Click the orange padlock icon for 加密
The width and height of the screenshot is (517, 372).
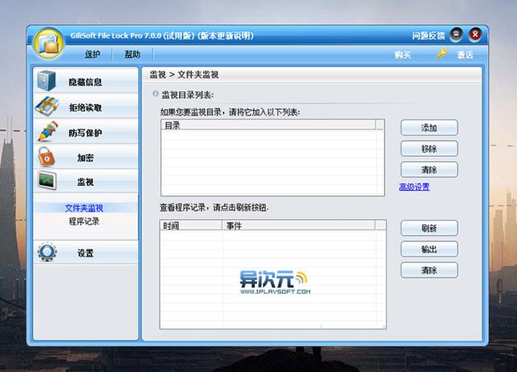coord(46,156)
